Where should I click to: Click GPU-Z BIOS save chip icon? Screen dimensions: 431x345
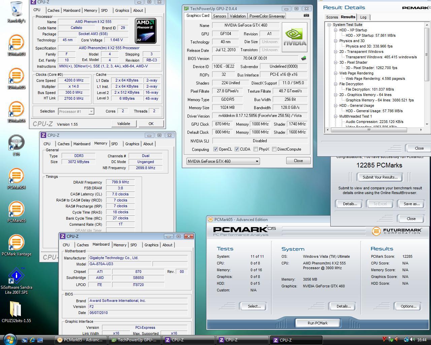click(304, 58)
